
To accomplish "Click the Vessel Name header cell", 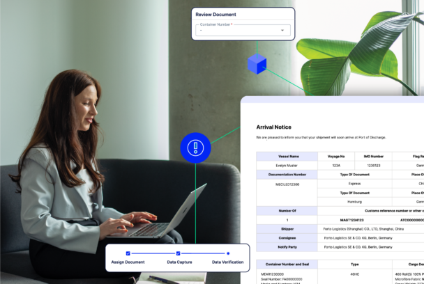I will click(x=288, y=157).
